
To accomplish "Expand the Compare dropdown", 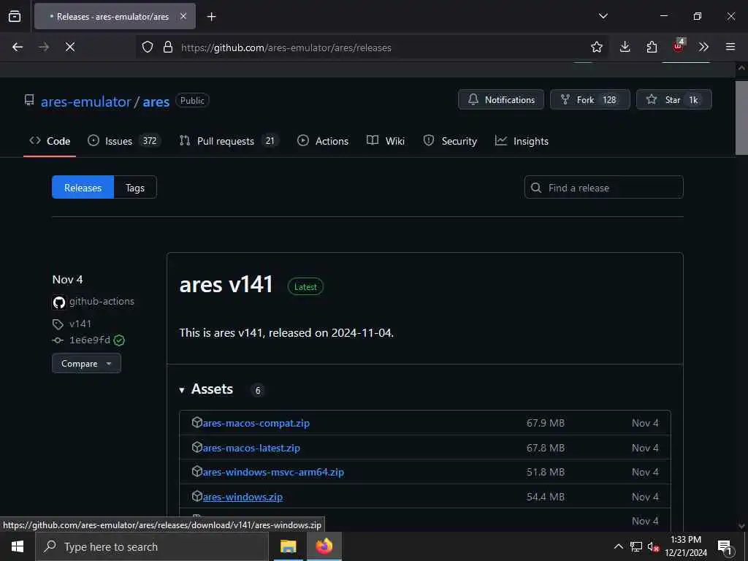I will [86, 364].
